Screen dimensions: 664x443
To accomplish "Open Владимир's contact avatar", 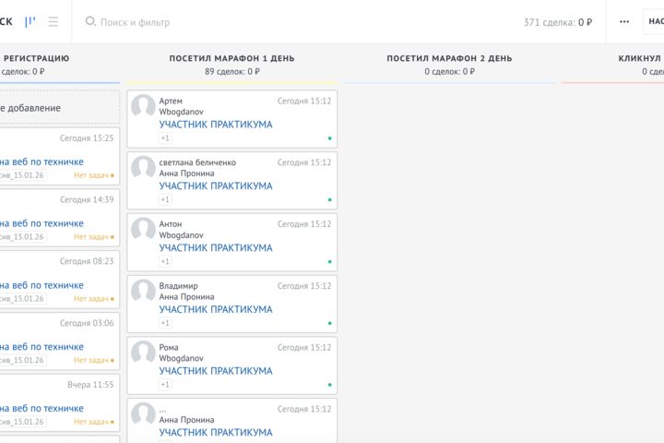I will 143,291.
